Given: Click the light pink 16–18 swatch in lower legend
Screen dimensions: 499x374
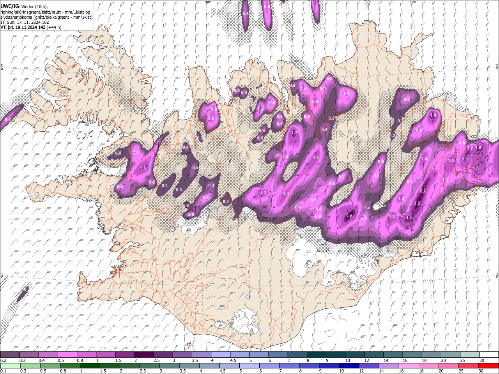Looking at the screenshot, I should point(409,366).
